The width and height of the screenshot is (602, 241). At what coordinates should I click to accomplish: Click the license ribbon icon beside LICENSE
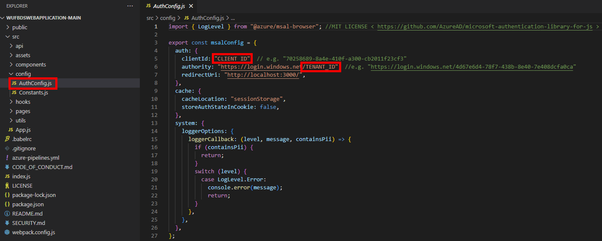point(7,186)
